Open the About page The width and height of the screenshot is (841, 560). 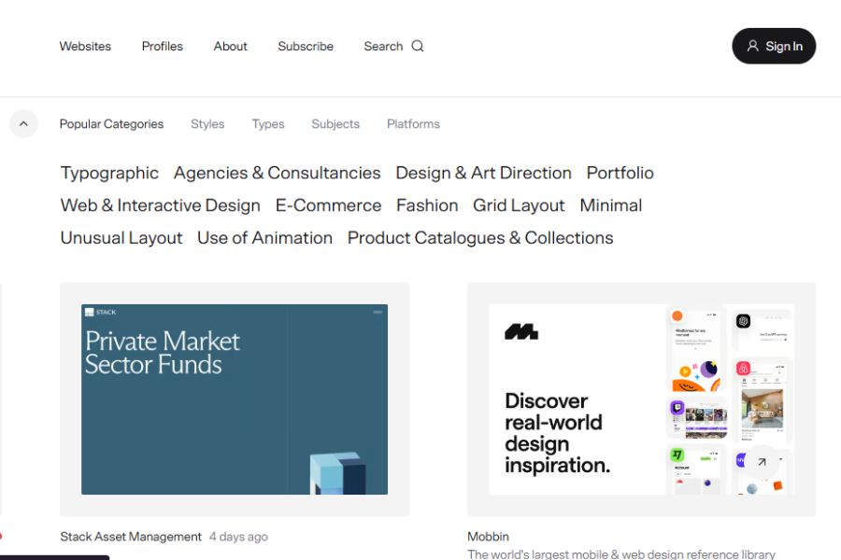(x=230, y=46)
